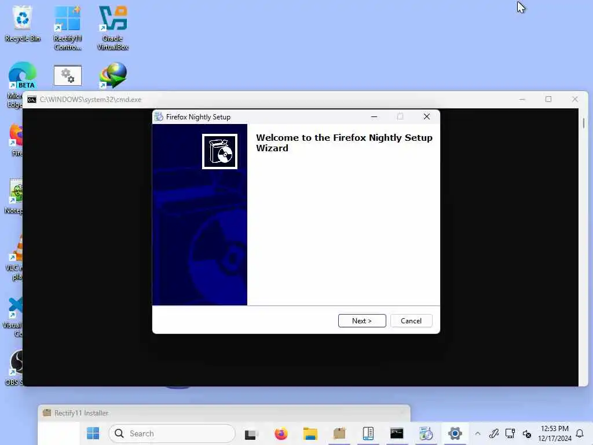The height and width of the screenshot is (445, 593).
Task: Open the Firefox desktop shortcut
Action: 16,139
